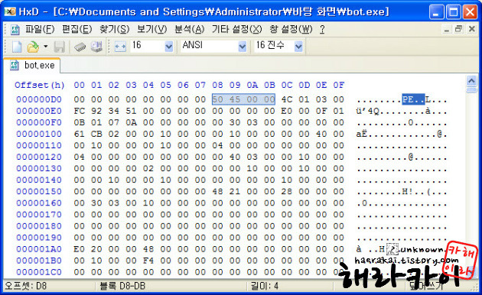The height and width of the screenshot is (295, 482).
Task: Click selected hex bytes 50 45 00 00
Action: click(243, 99)
